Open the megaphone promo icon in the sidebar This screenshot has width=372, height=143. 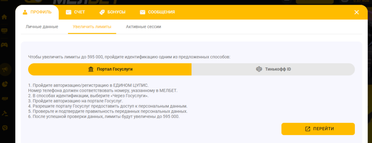[x=5, y=69]
